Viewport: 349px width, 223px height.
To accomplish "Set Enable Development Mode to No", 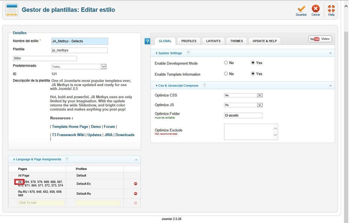I will pyautogui.click(x=226, y=63).
